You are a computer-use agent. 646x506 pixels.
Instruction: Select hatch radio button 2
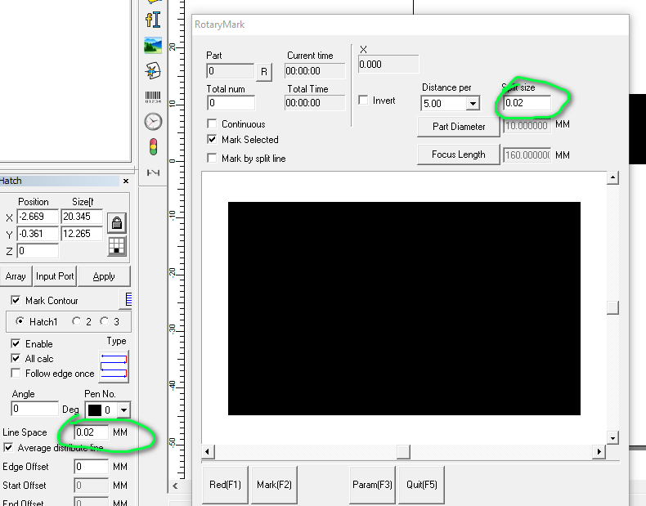77,321
